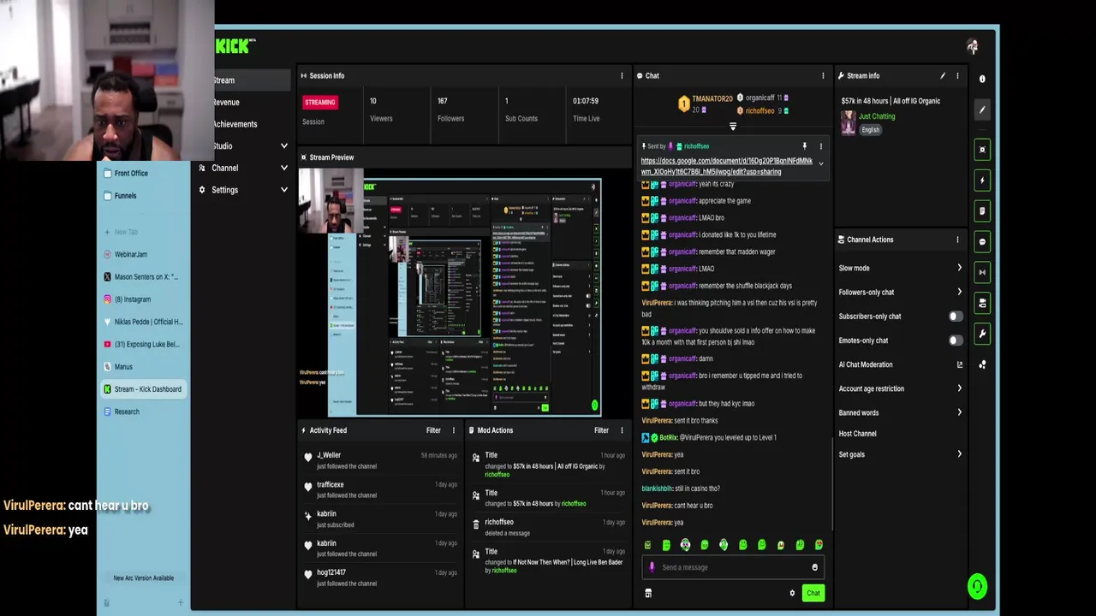Click the dots icon below wrench button

[x=982, y=364]
